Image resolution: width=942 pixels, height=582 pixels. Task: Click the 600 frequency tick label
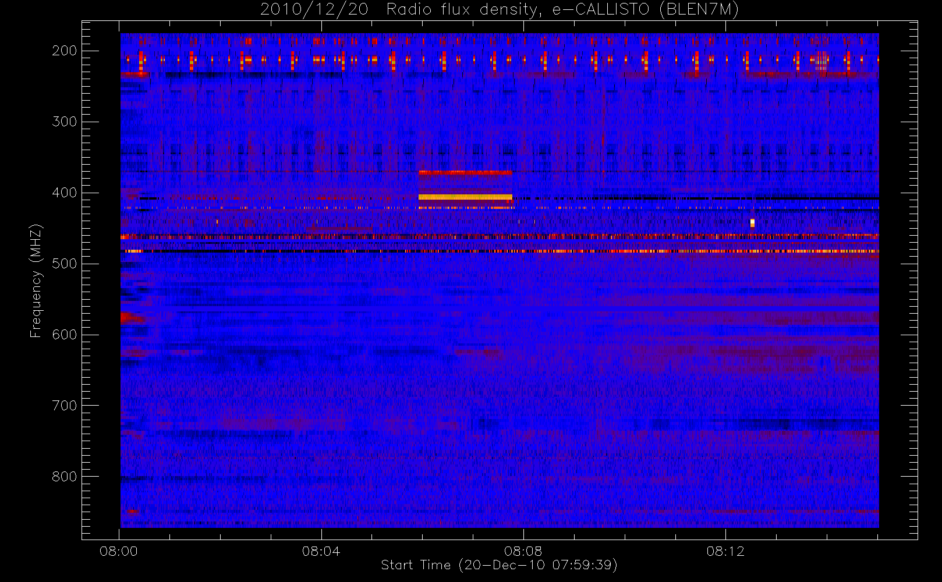coord(64,335)
